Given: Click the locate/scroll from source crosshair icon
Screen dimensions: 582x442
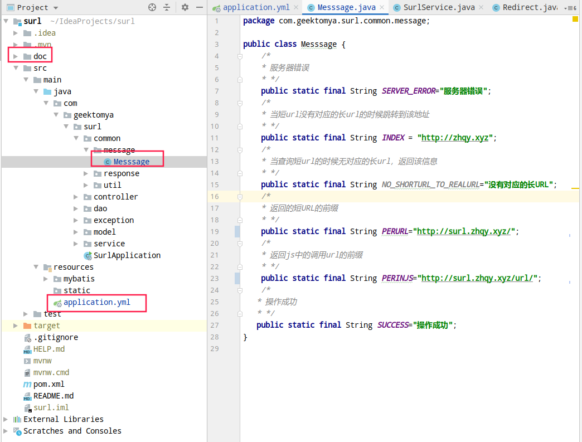Looking at the screenshot, I should (152, 7).
